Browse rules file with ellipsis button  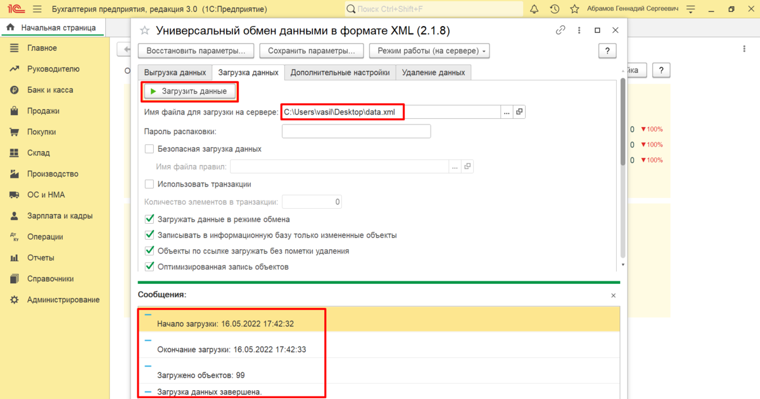click(455, 166)
